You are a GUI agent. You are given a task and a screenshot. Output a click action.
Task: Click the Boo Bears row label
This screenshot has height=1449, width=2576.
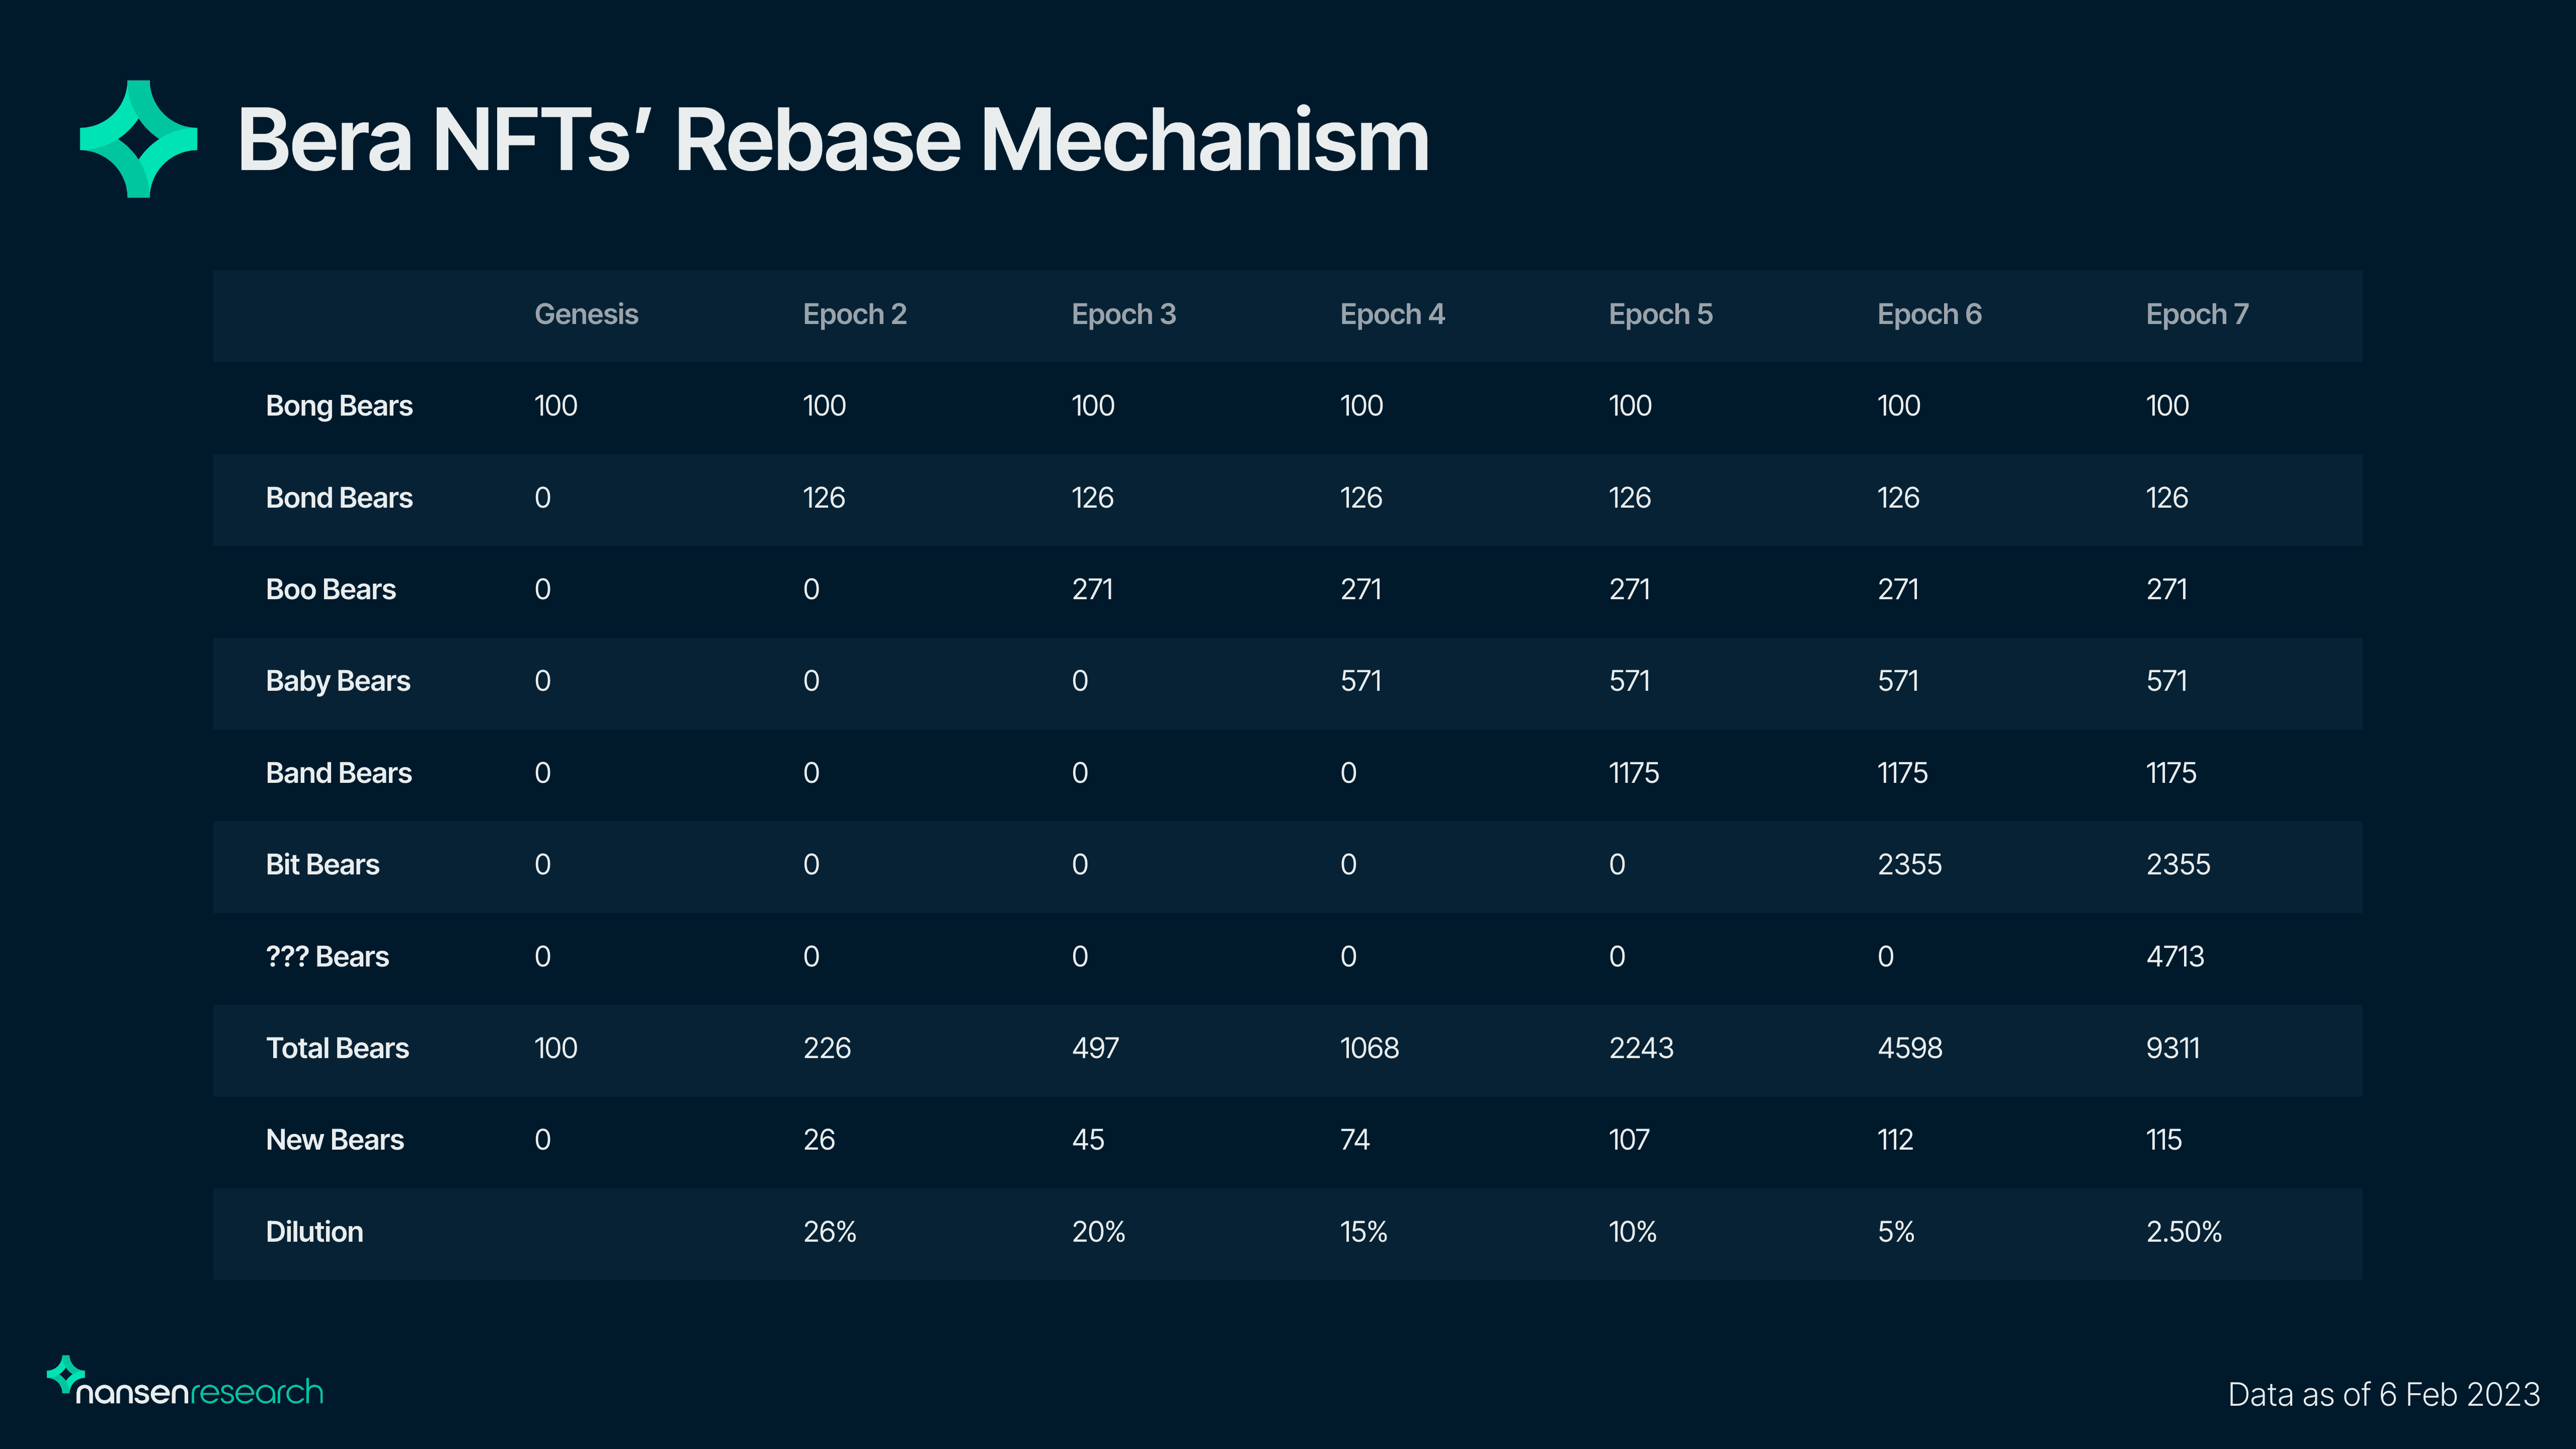(331, 590)
